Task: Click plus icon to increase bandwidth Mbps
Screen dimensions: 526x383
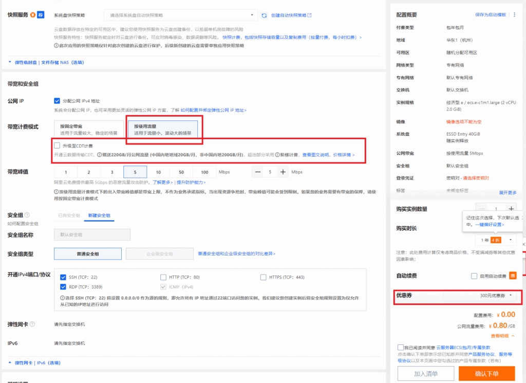Action: (283, 172)
